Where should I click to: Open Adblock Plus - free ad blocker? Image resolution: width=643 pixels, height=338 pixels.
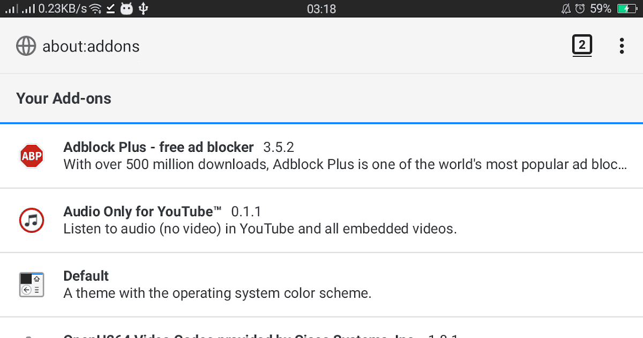[322, 156]
